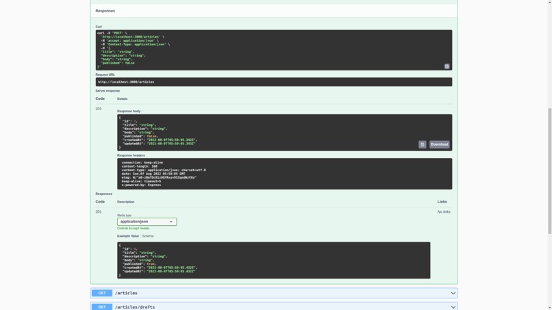Click the Request URL http://localhost:3000/articles text
The width and height of the screenshot is (552, 310).
tap(126, 82)
